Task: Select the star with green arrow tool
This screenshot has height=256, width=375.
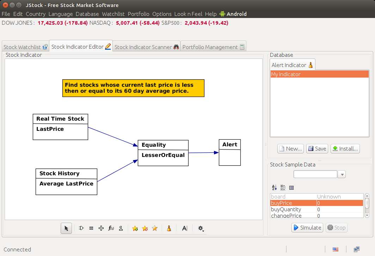Action: pos(135,228)
